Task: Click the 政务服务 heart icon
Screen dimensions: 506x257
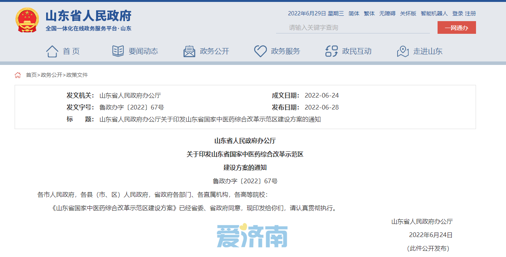Action: (x=260, y=50)
